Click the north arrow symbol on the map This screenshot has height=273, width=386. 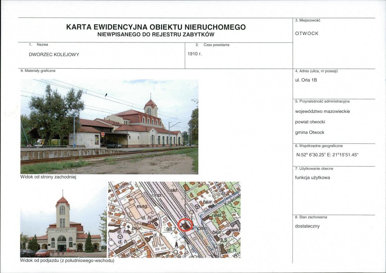tap(176, 244)
